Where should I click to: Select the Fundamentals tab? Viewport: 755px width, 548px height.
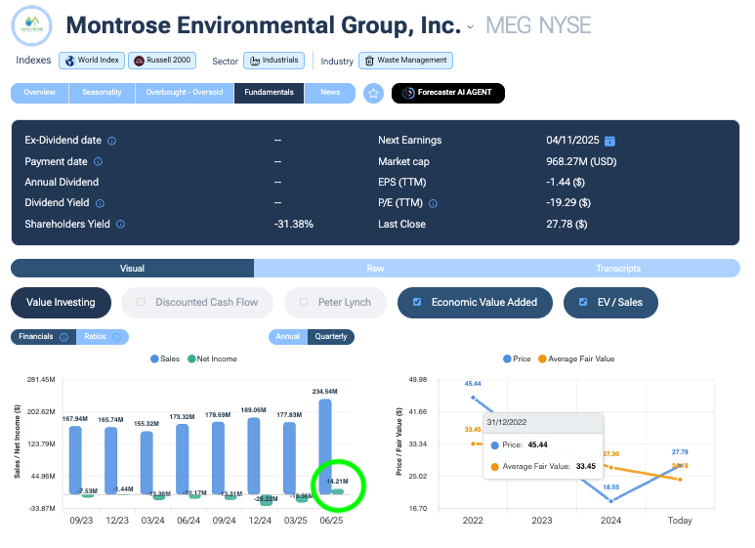click(x=269, y=93)
